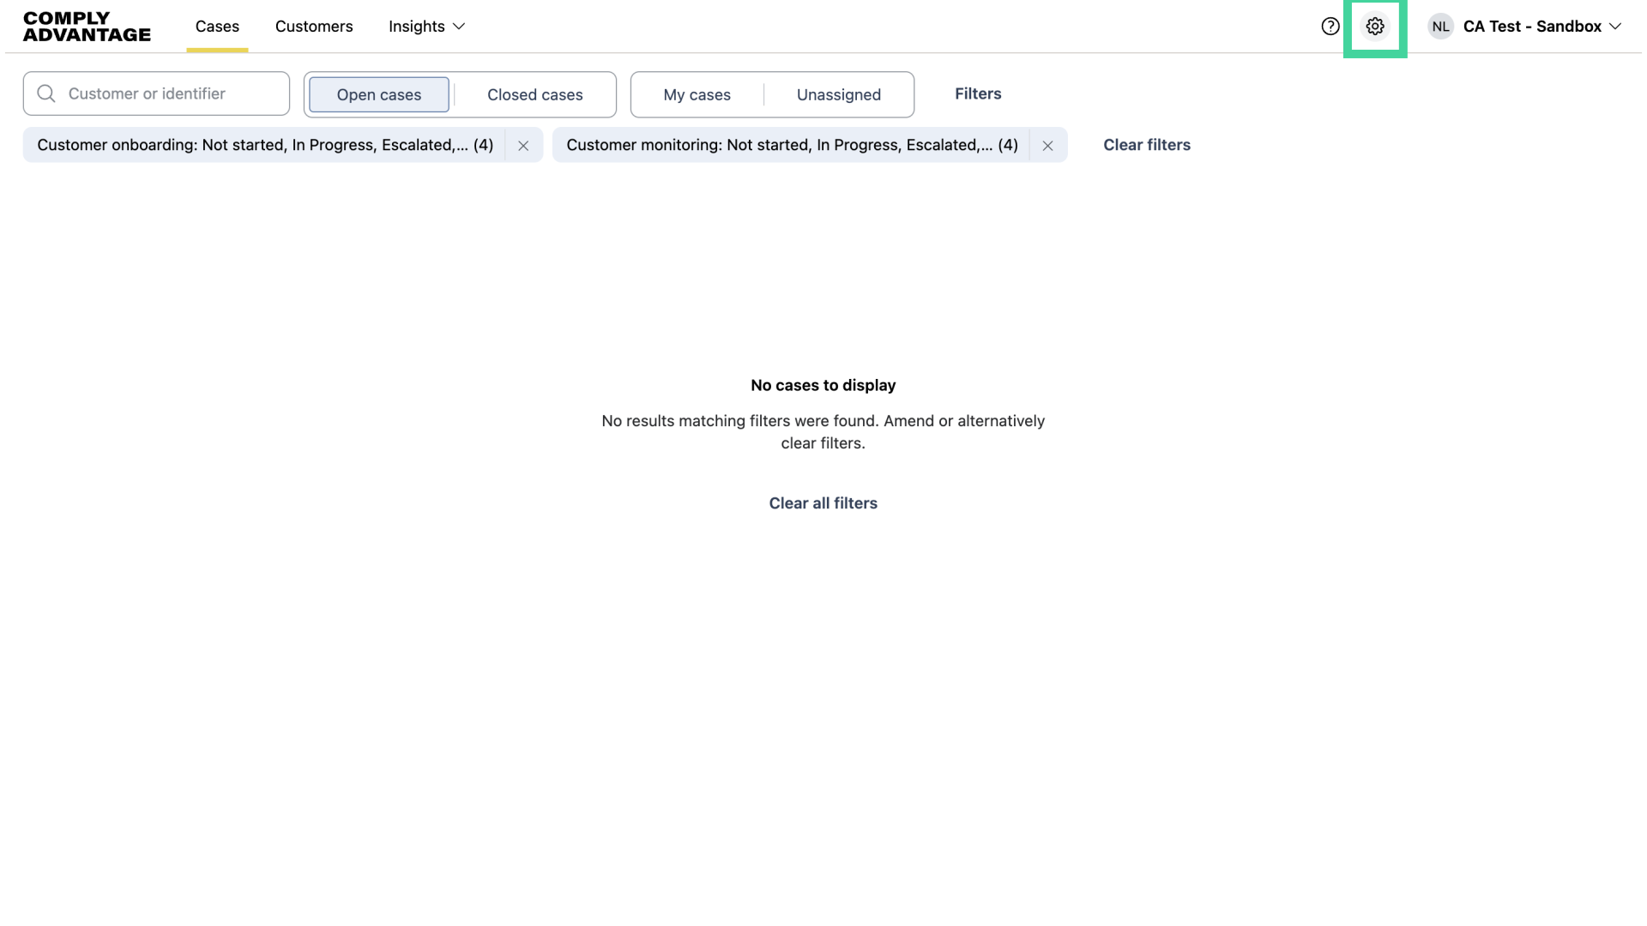Viewport: 1647px width, 926px height.
Task: Click the ComplyAdvantage logo
Action: click(x=86, y=27)
